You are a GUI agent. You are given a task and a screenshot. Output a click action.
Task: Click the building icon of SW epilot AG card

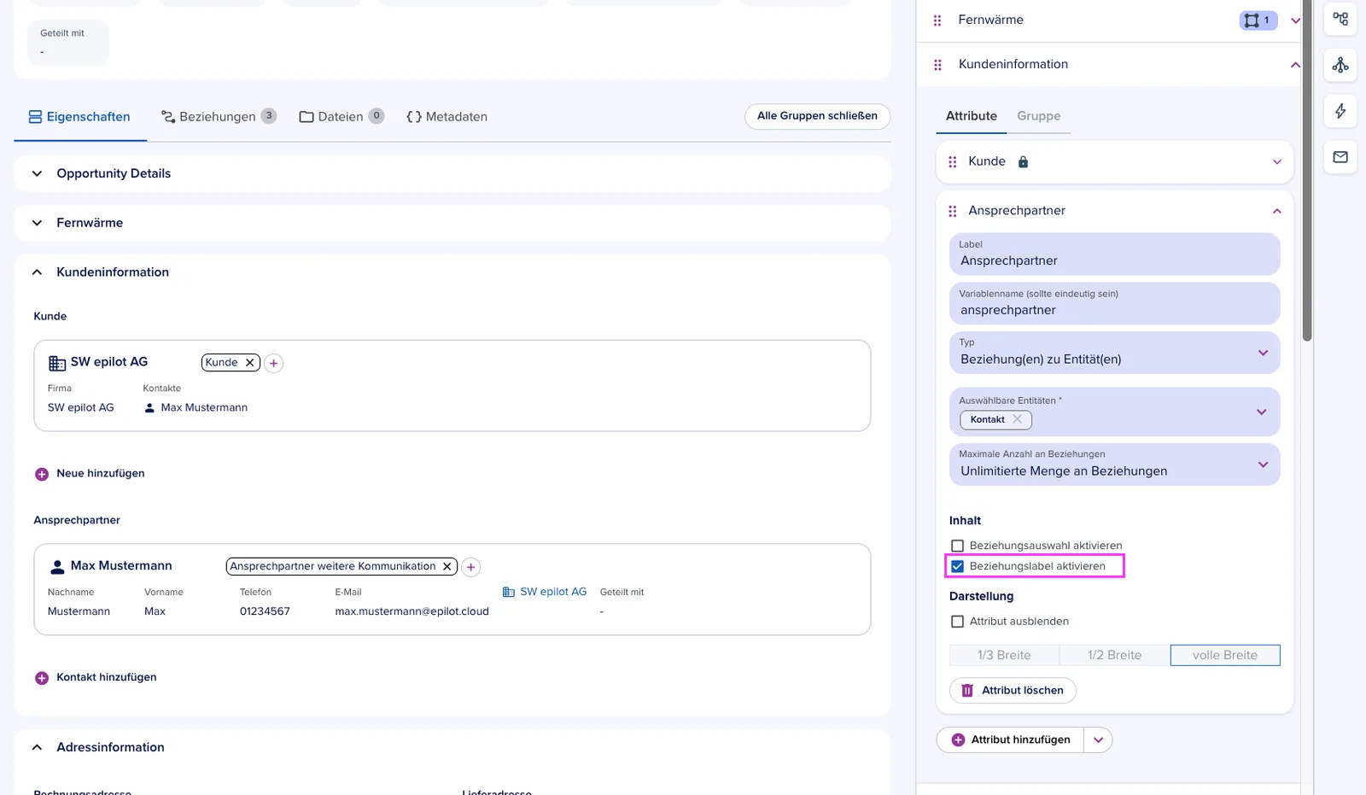pyautogui.click(x=57, y=363)
